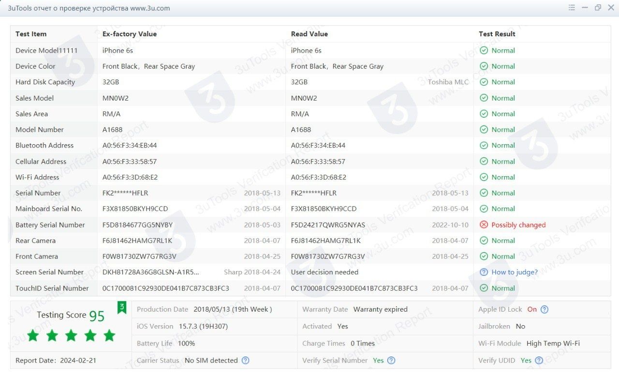Select No SIM detected status
The height and width of the screenshot is (375, 619).
211,360
